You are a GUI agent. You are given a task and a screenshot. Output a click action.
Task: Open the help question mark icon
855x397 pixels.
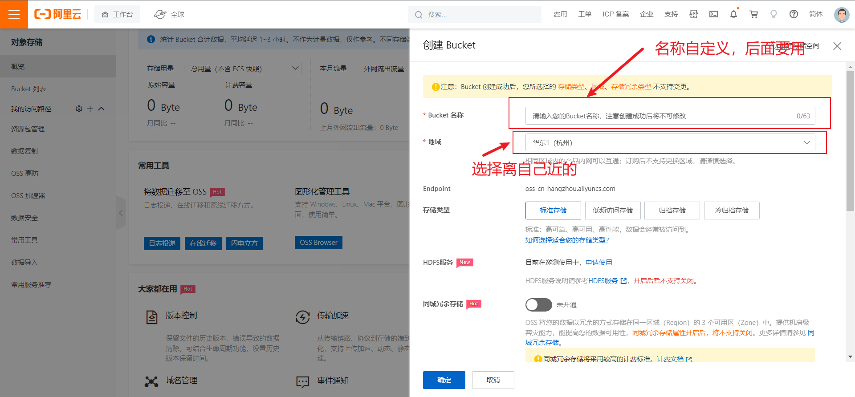click(794, 14)
